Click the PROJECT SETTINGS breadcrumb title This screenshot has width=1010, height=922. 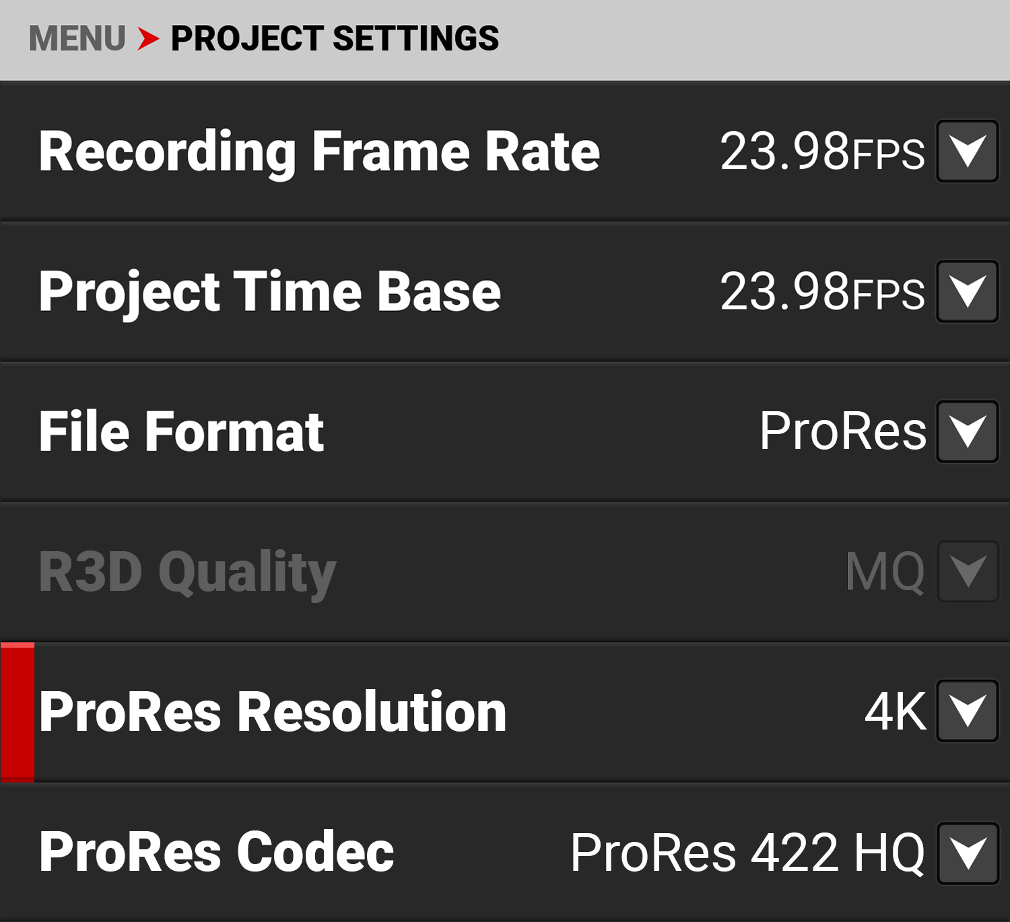click(335, 38)
